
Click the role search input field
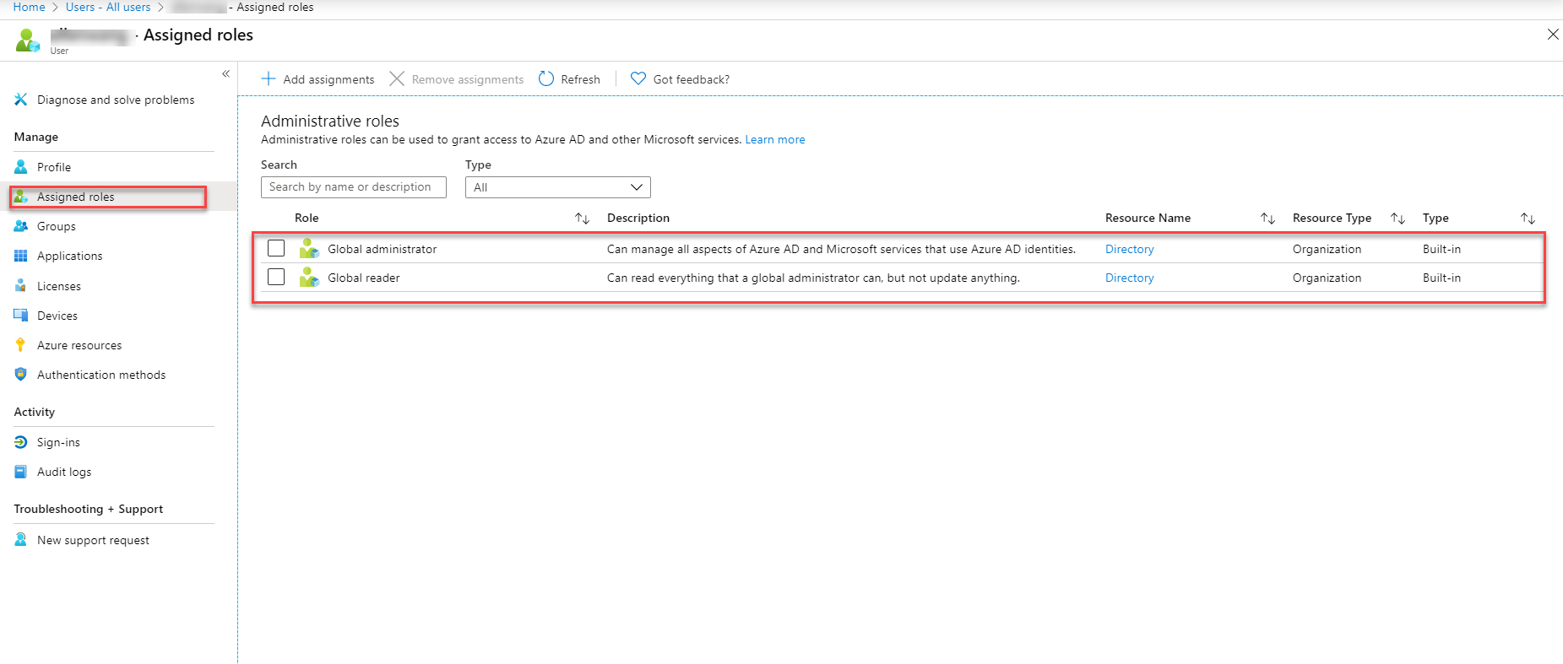[353, 187]
